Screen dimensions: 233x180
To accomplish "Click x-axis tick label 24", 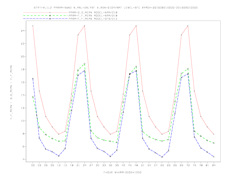I will [x=84, y=165].
